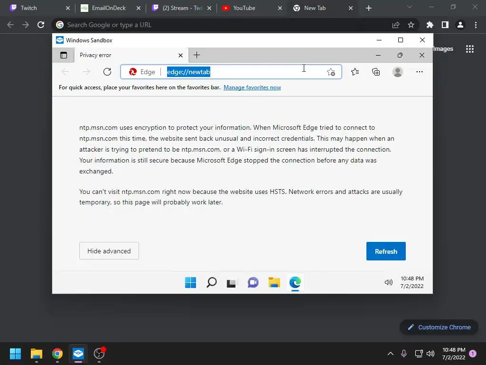Image resolution: width=486 pixels, height=365 pixels.
Task: Open host Windows Start button
Action: [x=15, y=354]
